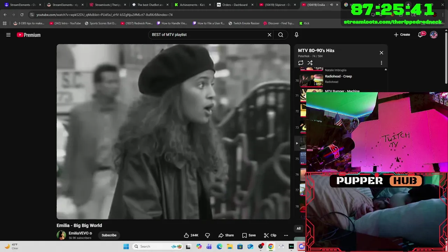Open YouTube notifications bell
This screenshot has width=448, height=252.
point(421,35)
